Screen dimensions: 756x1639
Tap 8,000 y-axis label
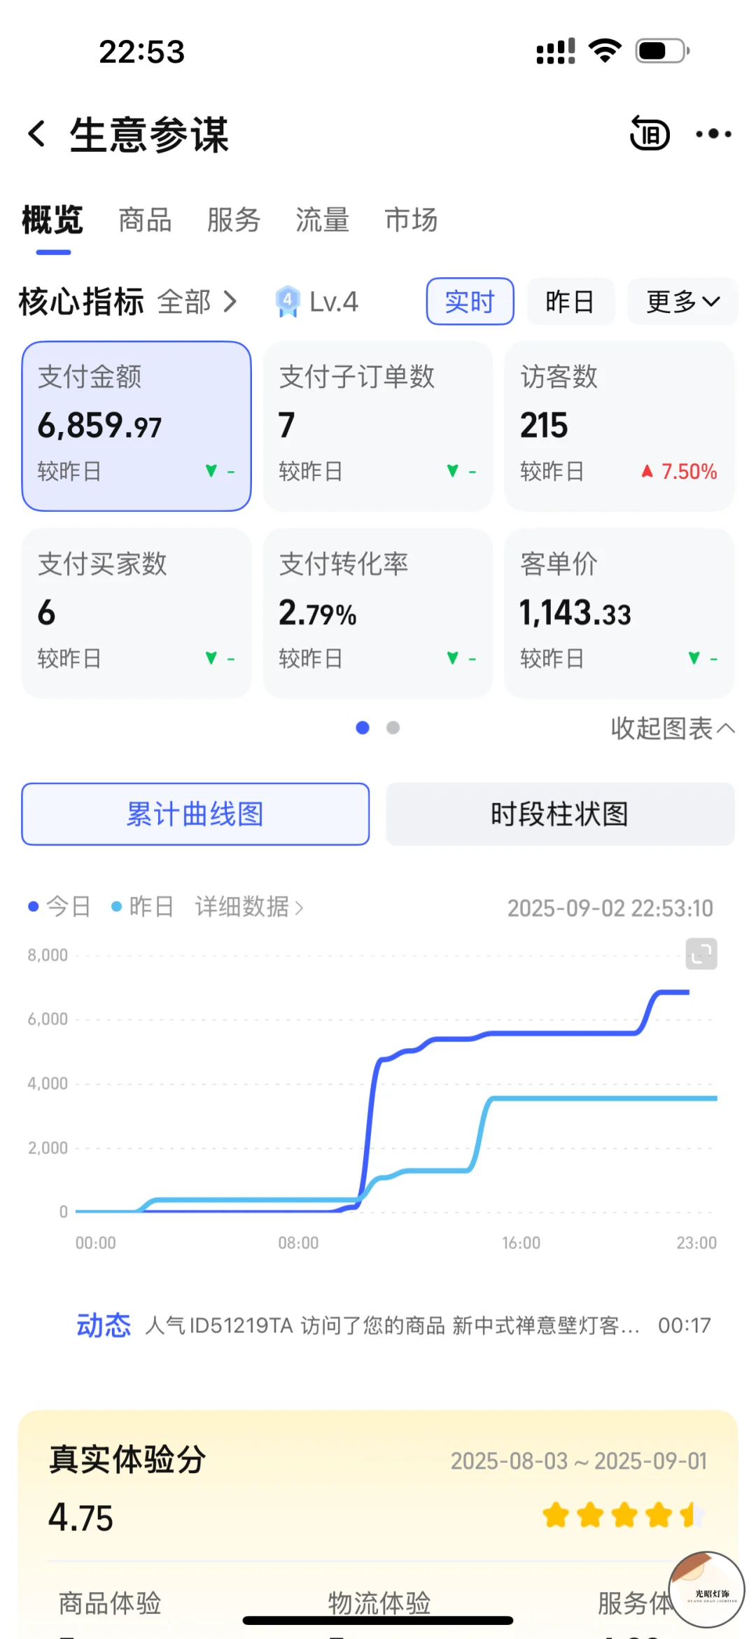[48, 955]
